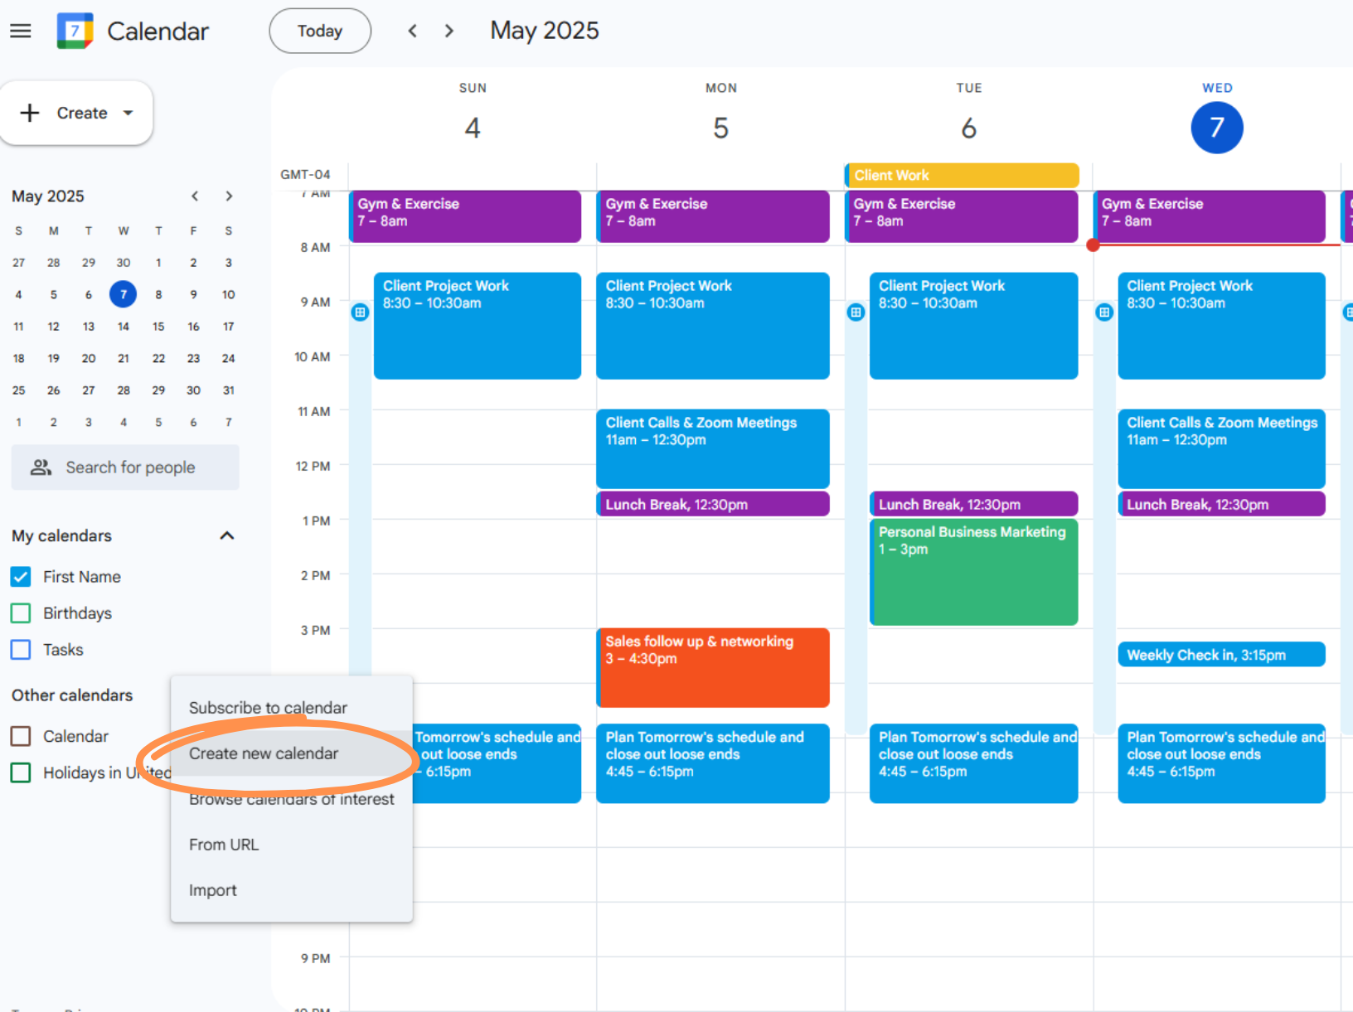1353x1012 pixels.
Task: Go to the previous week with the back arrow
Action: point(412,30)
